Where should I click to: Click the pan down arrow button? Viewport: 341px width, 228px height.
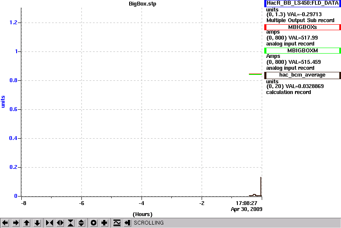tap(37, 223)
